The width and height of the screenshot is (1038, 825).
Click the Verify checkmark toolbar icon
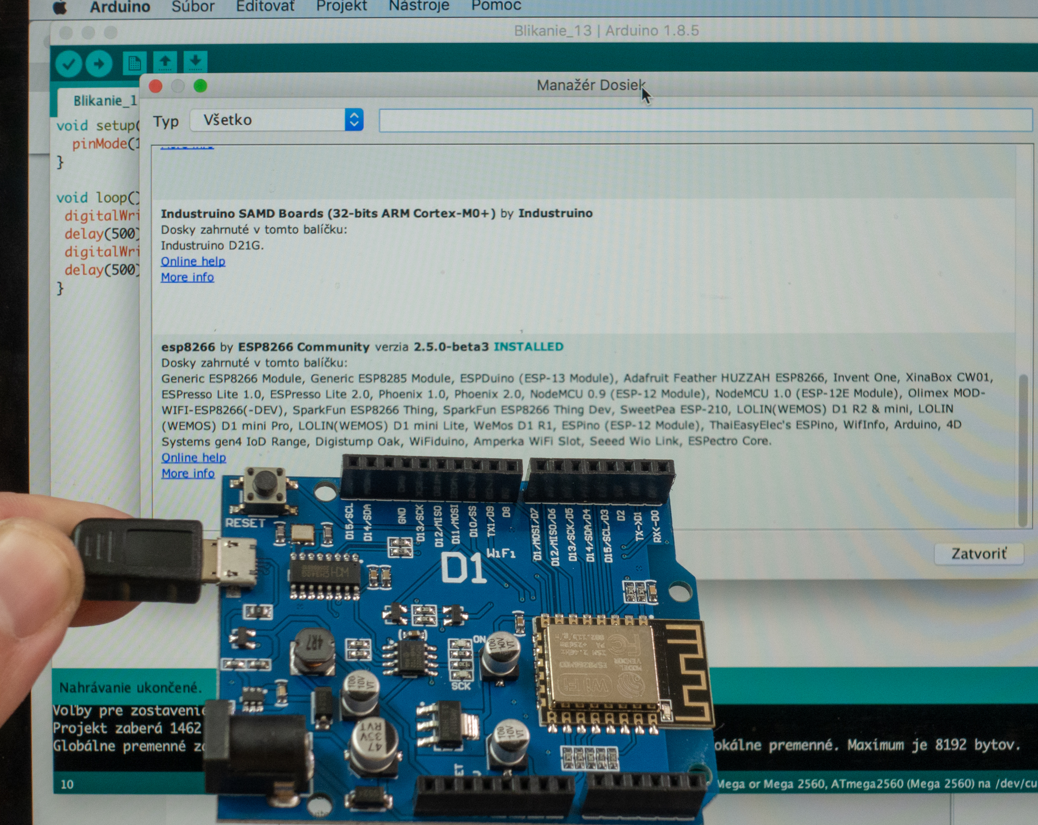click(x=69, y=64)
